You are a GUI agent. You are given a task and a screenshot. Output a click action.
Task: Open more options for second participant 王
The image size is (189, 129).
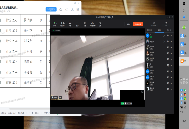click(x=171, y=42)
